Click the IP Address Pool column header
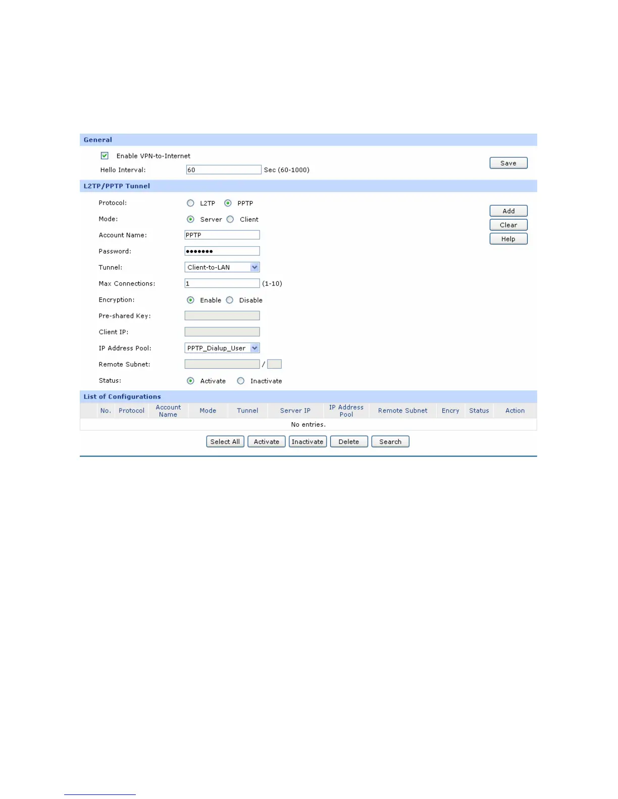Screen dimensions: 618x799 click(346, 411)
